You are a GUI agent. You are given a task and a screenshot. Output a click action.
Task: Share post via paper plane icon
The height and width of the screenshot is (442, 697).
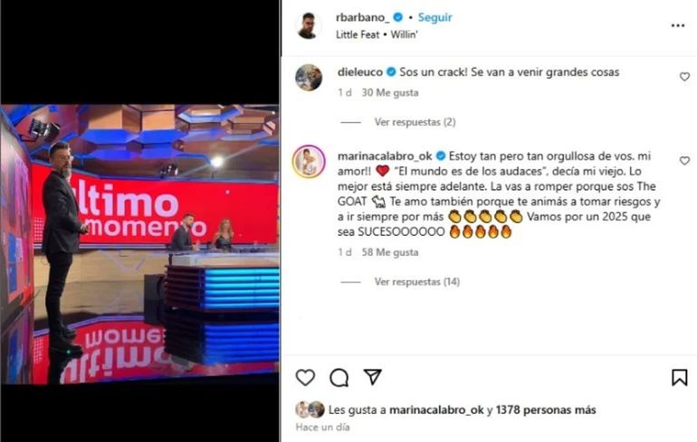(x=373, y=377)
